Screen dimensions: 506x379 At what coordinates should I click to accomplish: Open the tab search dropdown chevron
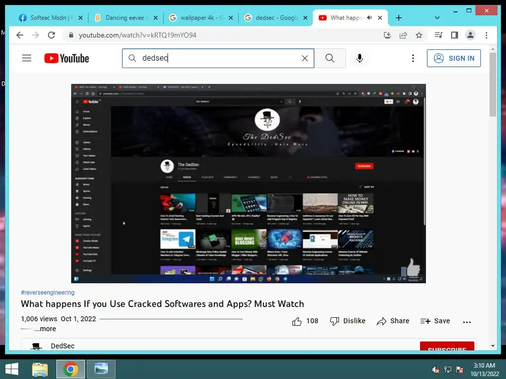437,18
